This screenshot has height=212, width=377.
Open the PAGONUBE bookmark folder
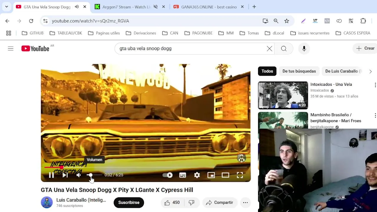(199, 33)
